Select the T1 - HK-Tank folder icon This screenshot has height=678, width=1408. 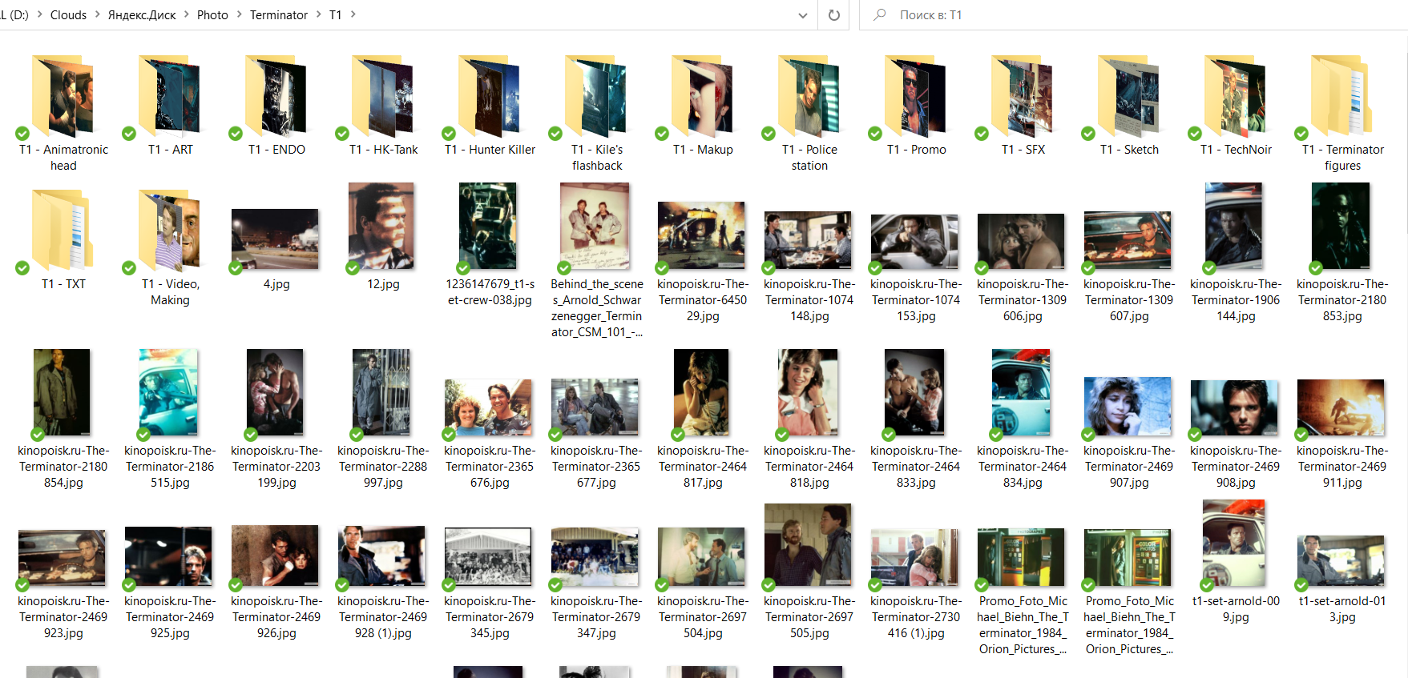pos(382,96)
